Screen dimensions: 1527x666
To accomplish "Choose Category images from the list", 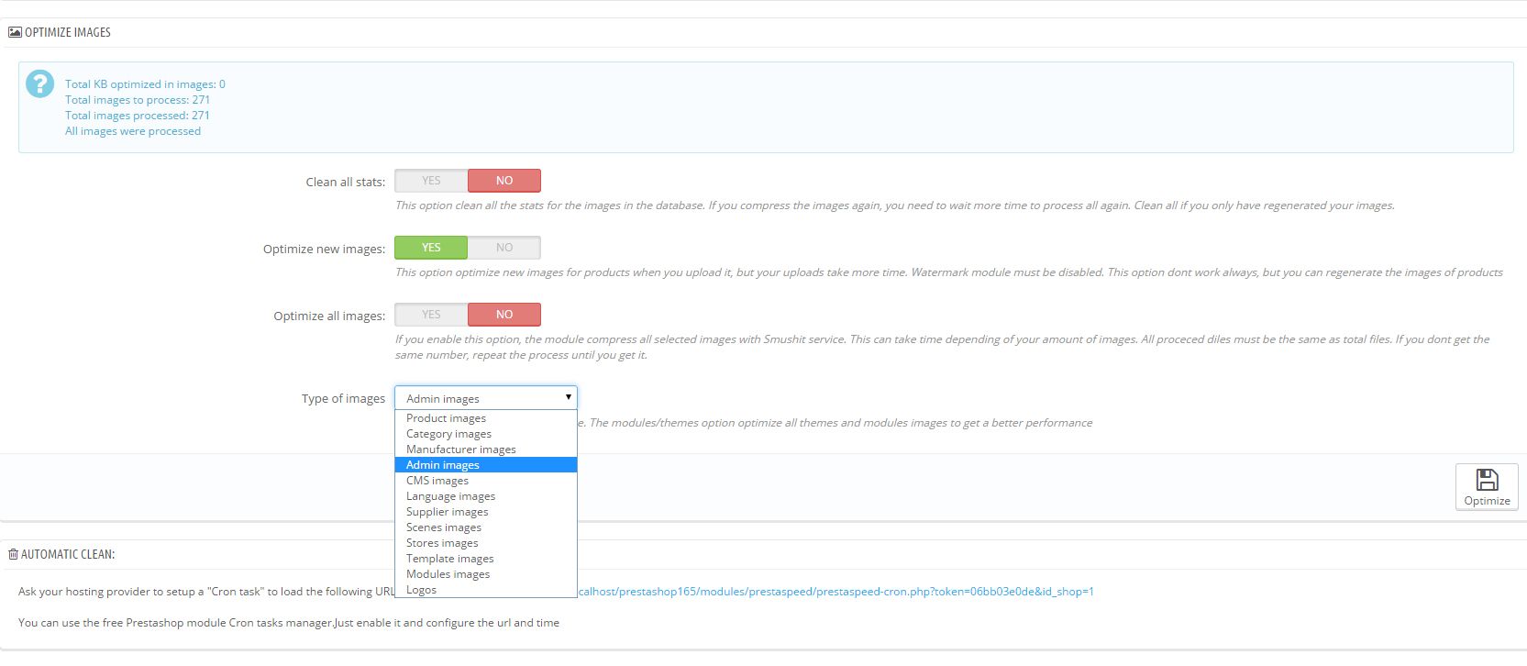I will pyautogui.click(x=486, y=434).
